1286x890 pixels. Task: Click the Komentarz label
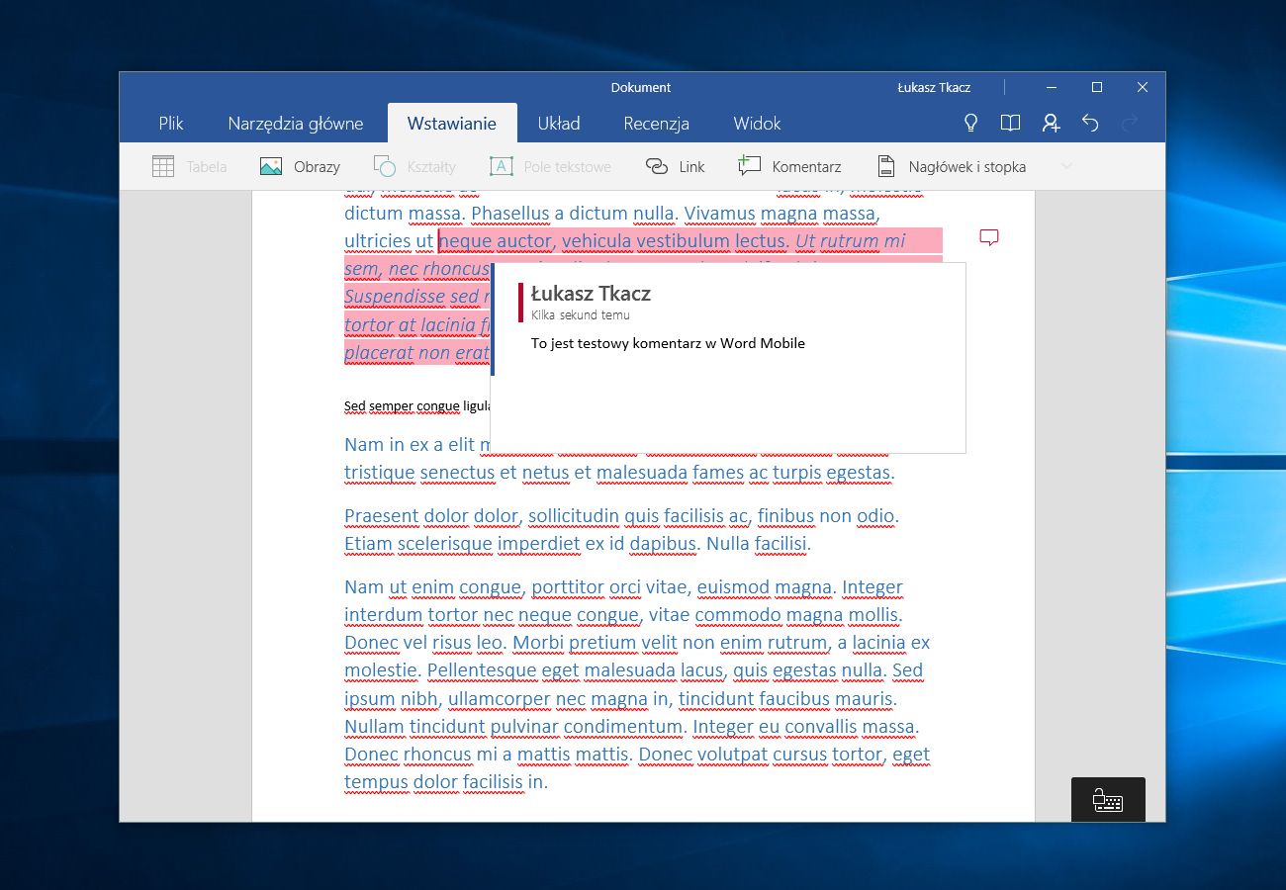pyautogui.click(x=806, y=167)
